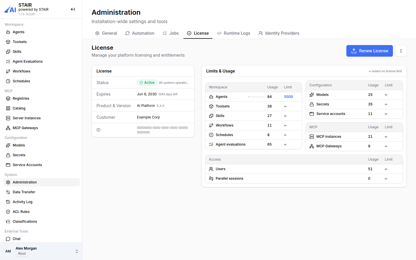
Task: Open the MCP Catalog page
Action: tap(42, 108)
